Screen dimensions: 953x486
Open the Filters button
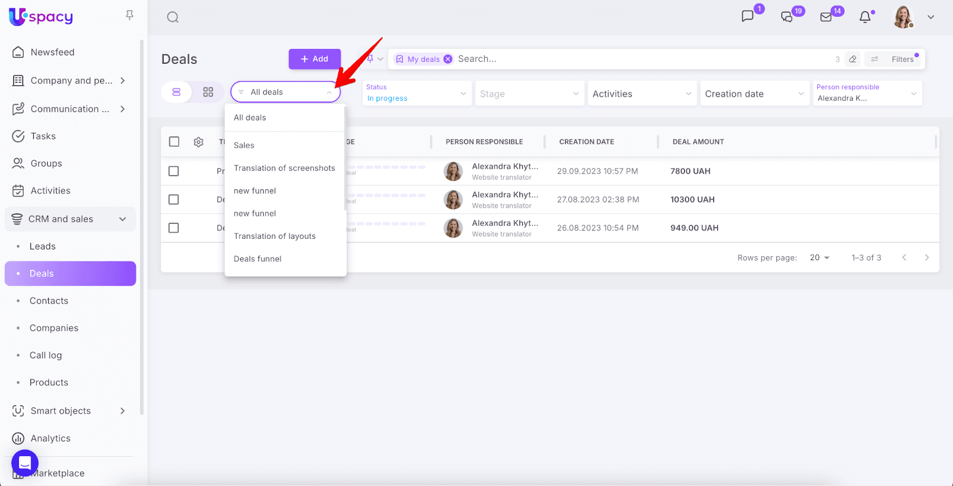click(895, 59)
